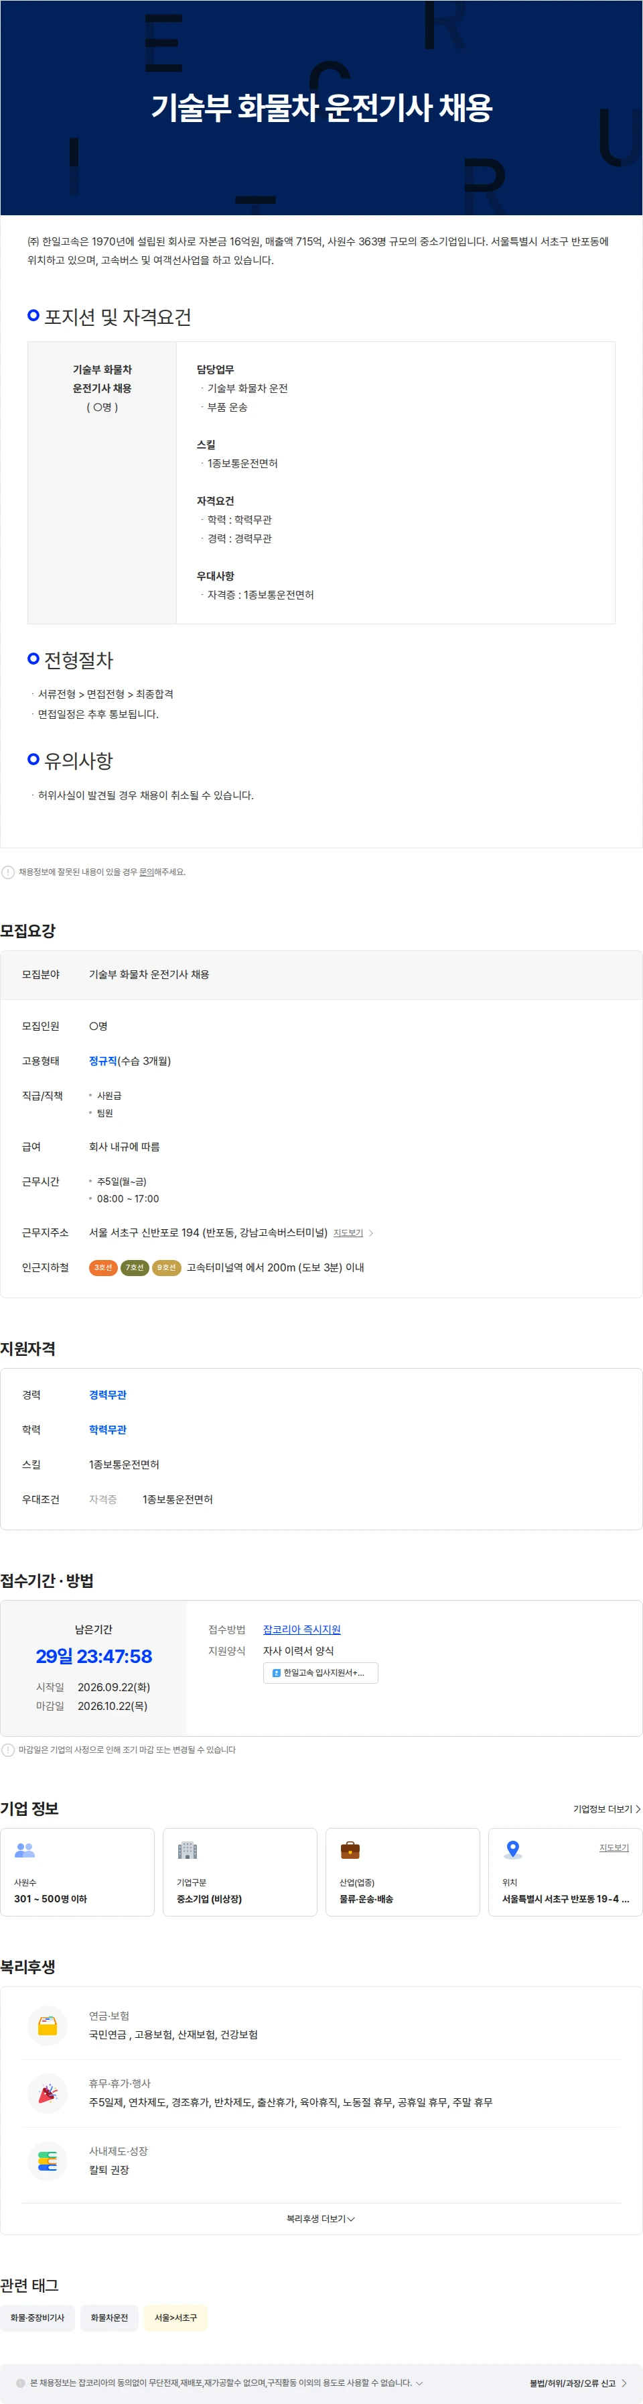Click 학력무관 in the 학력 row

point(107,1429)
